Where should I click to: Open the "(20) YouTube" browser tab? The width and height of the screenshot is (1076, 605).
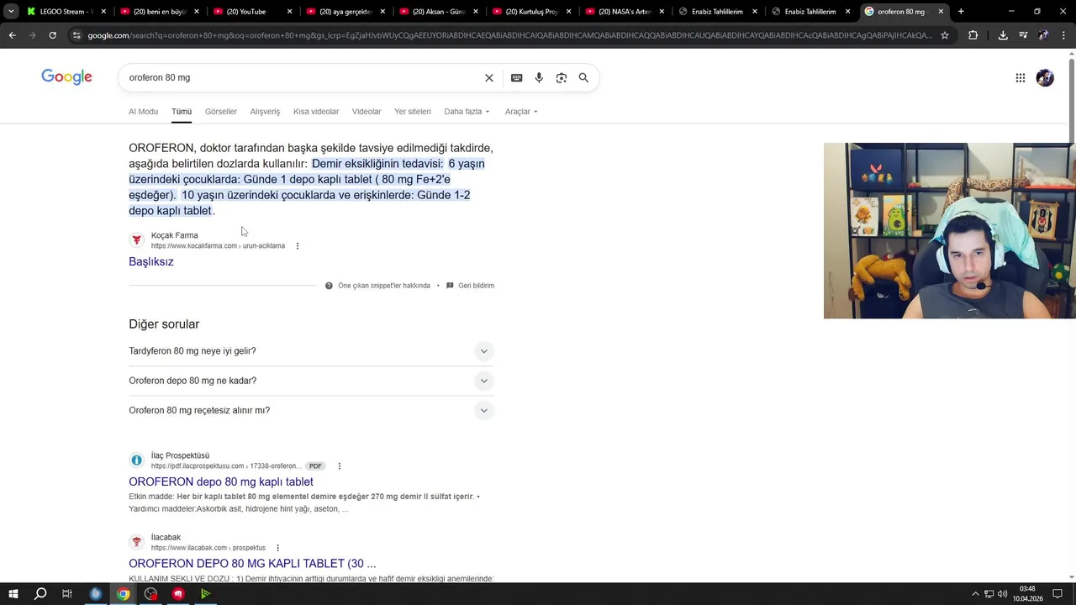point(252,12)
